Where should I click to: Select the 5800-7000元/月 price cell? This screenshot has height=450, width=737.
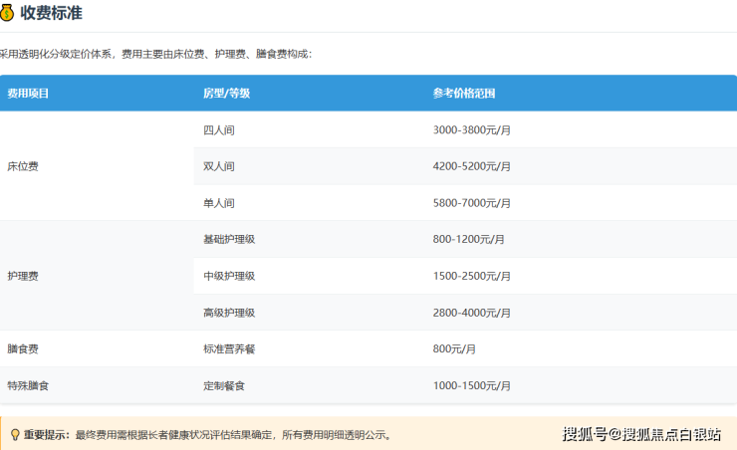click(x=471, y=203)
